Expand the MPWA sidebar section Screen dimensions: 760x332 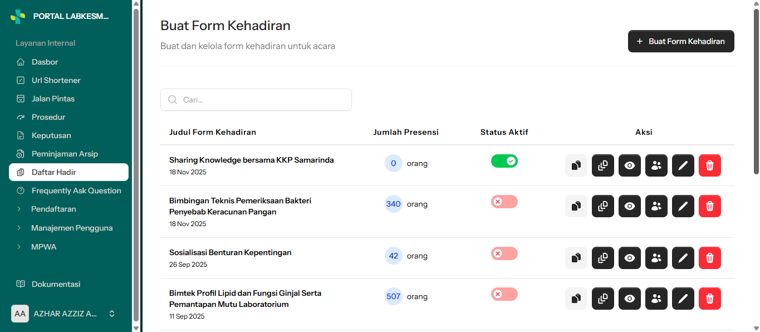[68, 247]
